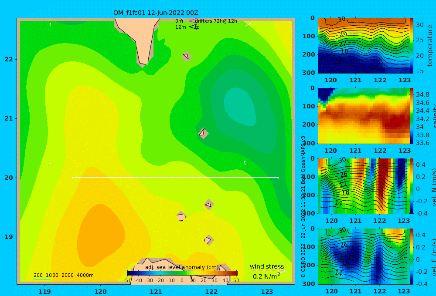Select the diamond island marker near 19.3N 121.5E
This screenshot has width=436, height=296.
click(181, 216)
